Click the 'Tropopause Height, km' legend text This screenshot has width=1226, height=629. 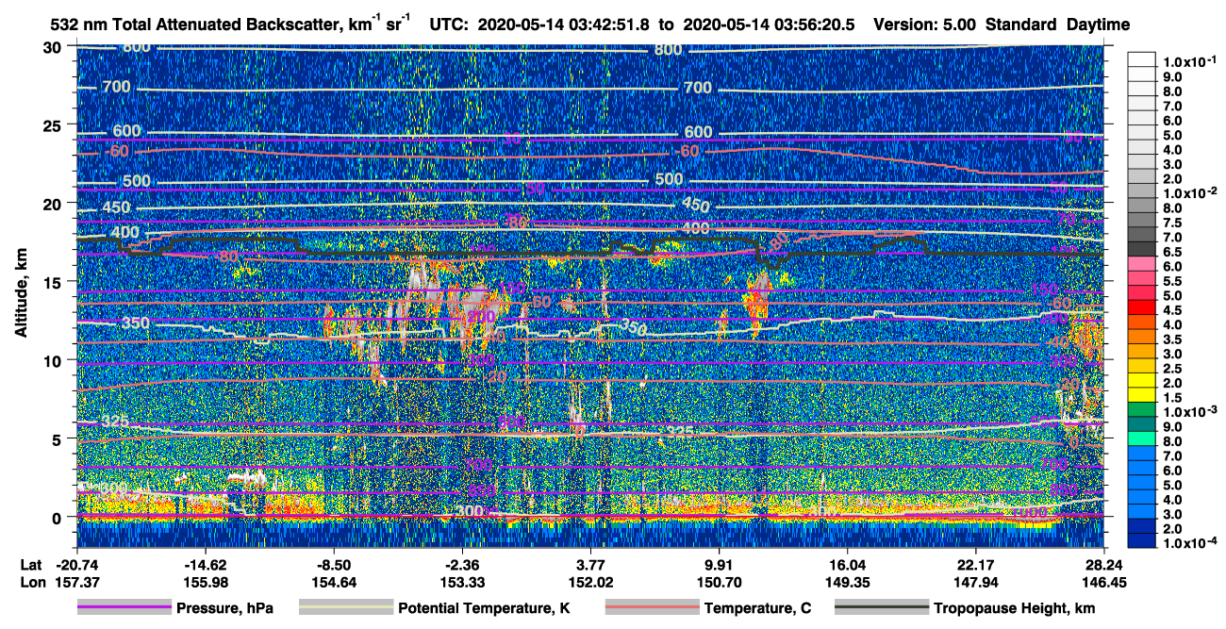1015,609
